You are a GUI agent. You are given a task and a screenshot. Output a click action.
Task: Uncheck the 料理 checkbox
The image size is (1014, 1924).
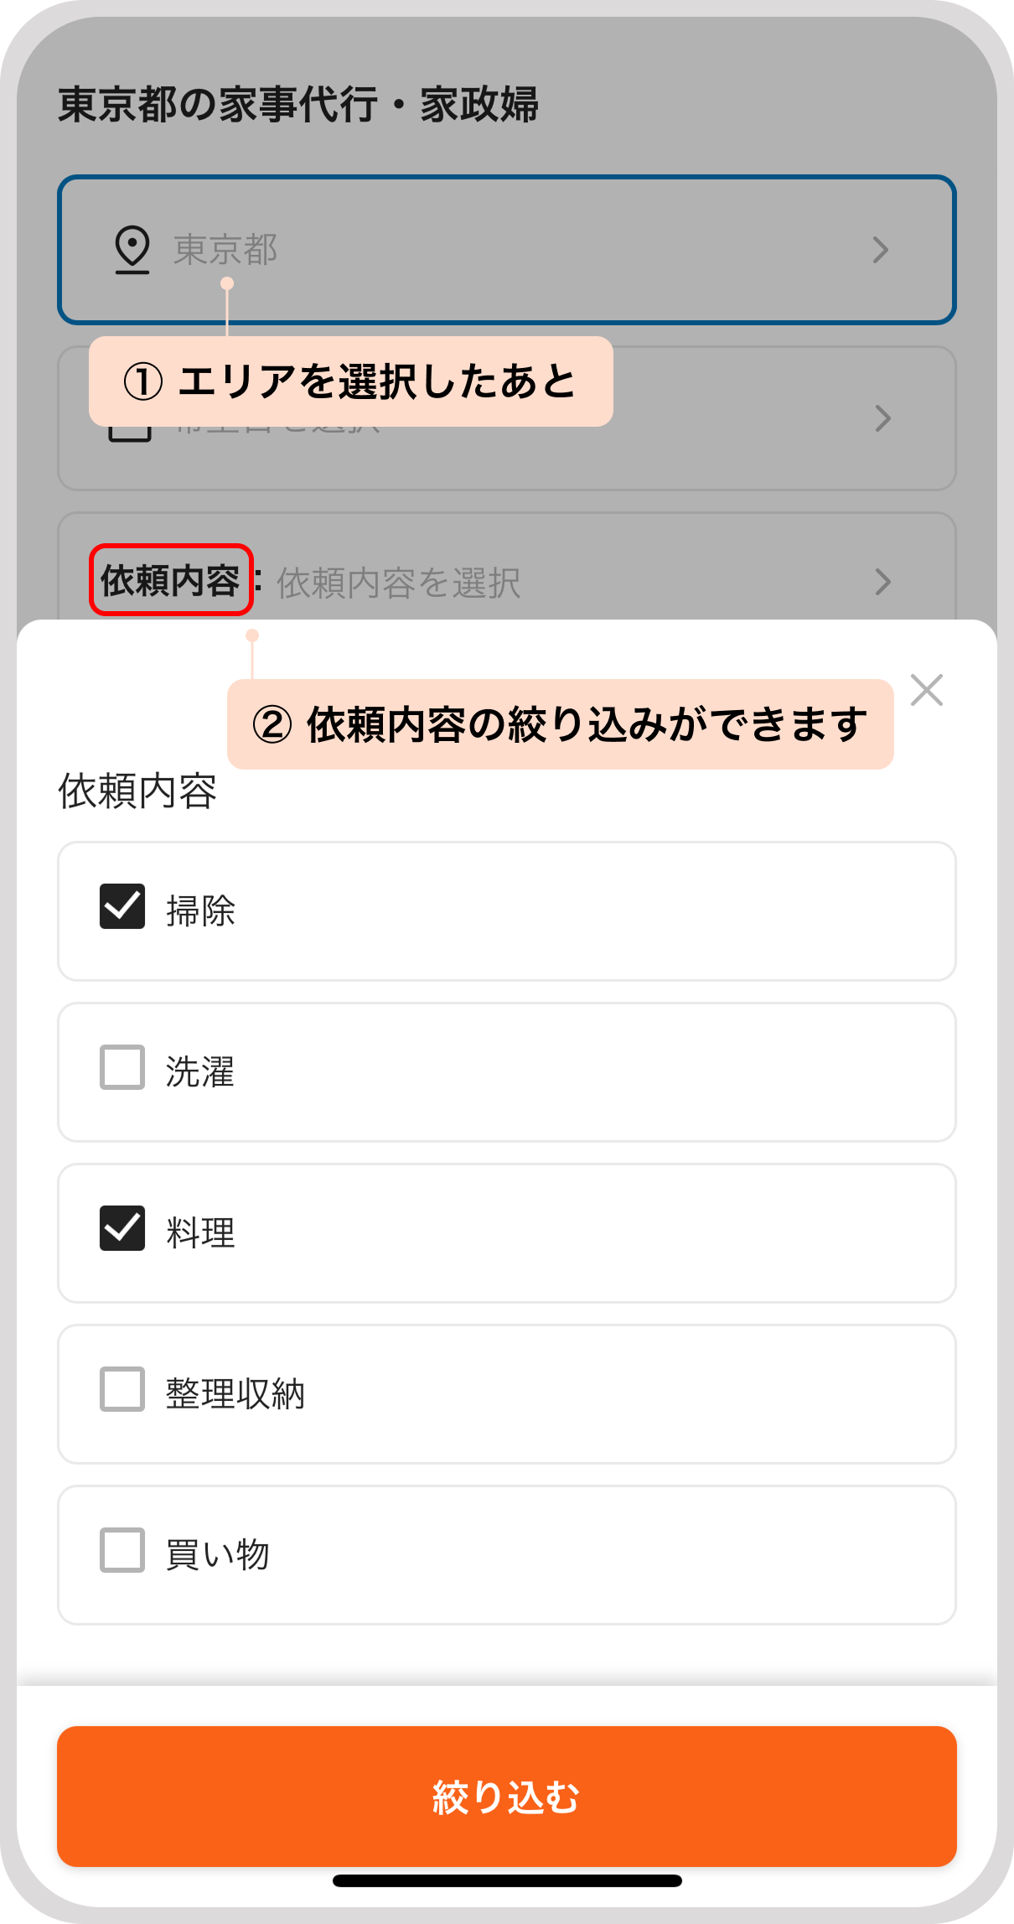(x=122, y=1228)
